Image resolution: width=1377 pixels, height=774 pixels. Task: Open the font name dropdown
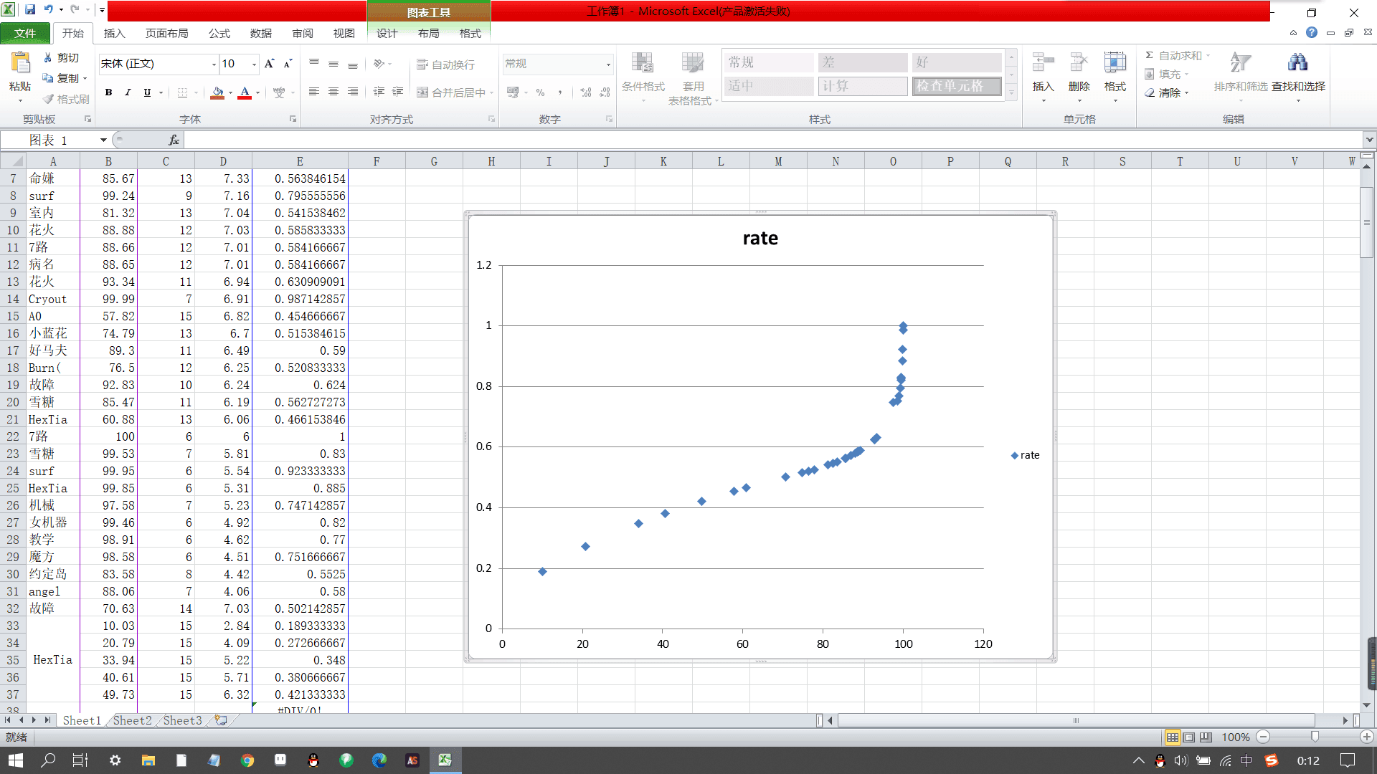[214, 64]
